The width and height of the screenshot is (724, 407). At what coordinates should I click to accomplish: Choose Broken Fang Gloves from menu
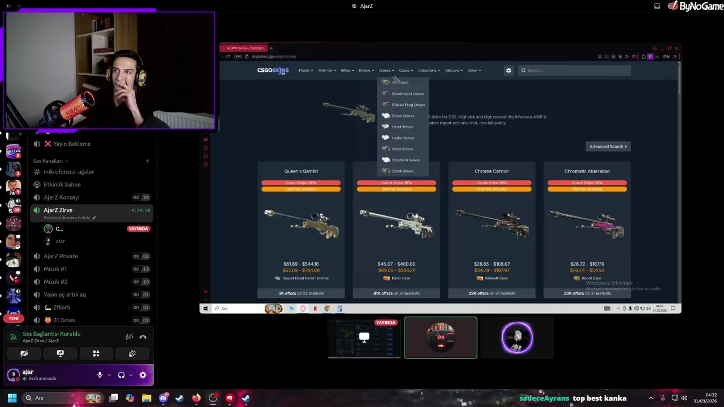403,105
